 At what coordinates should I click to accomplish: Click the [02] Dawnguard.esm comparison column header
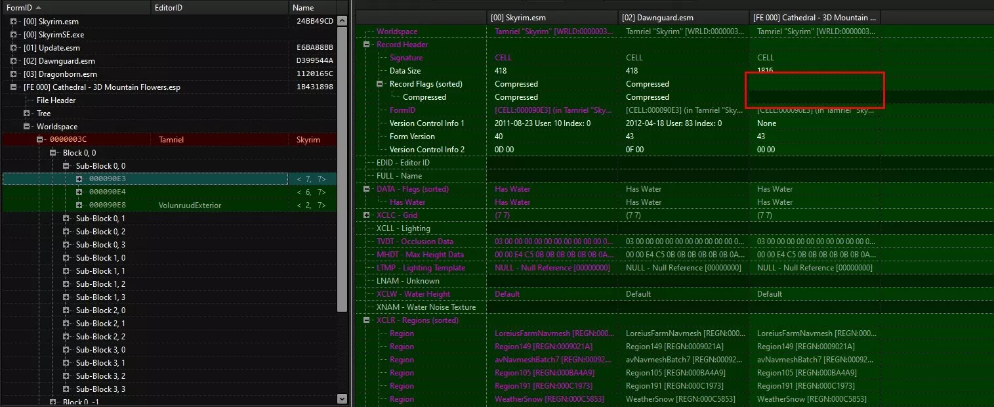[x=684, y=18]
